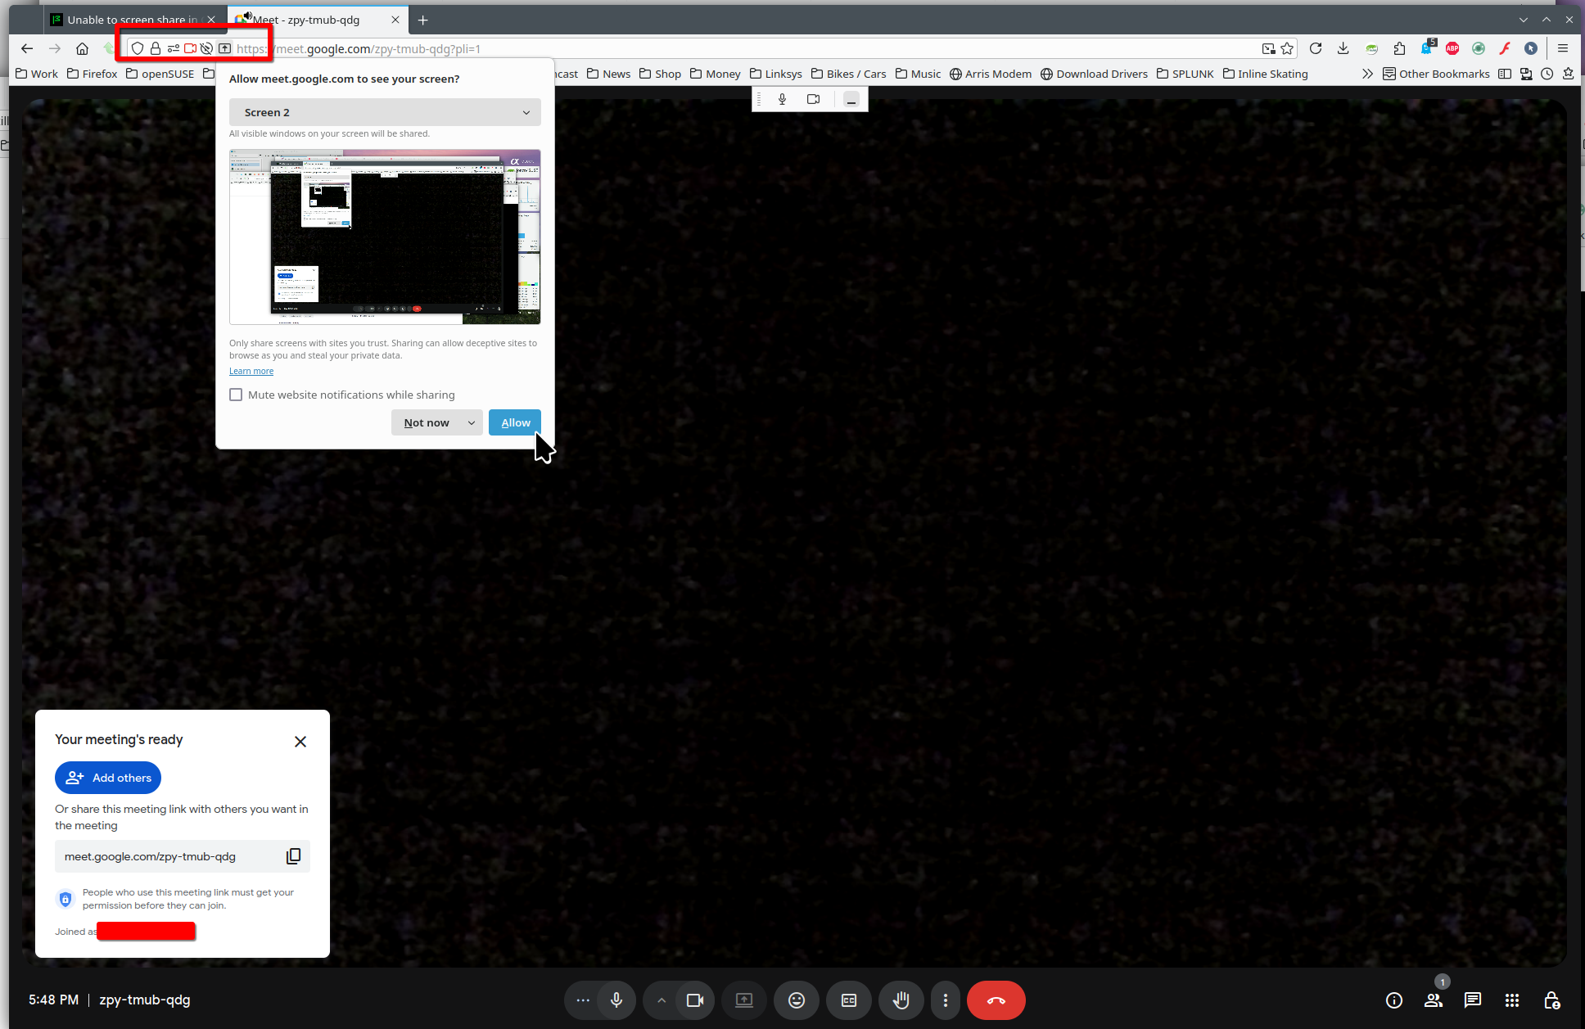Leave call with red hang-up button
Screen dimensions: 1585x1029
(x=996, y=1000)
